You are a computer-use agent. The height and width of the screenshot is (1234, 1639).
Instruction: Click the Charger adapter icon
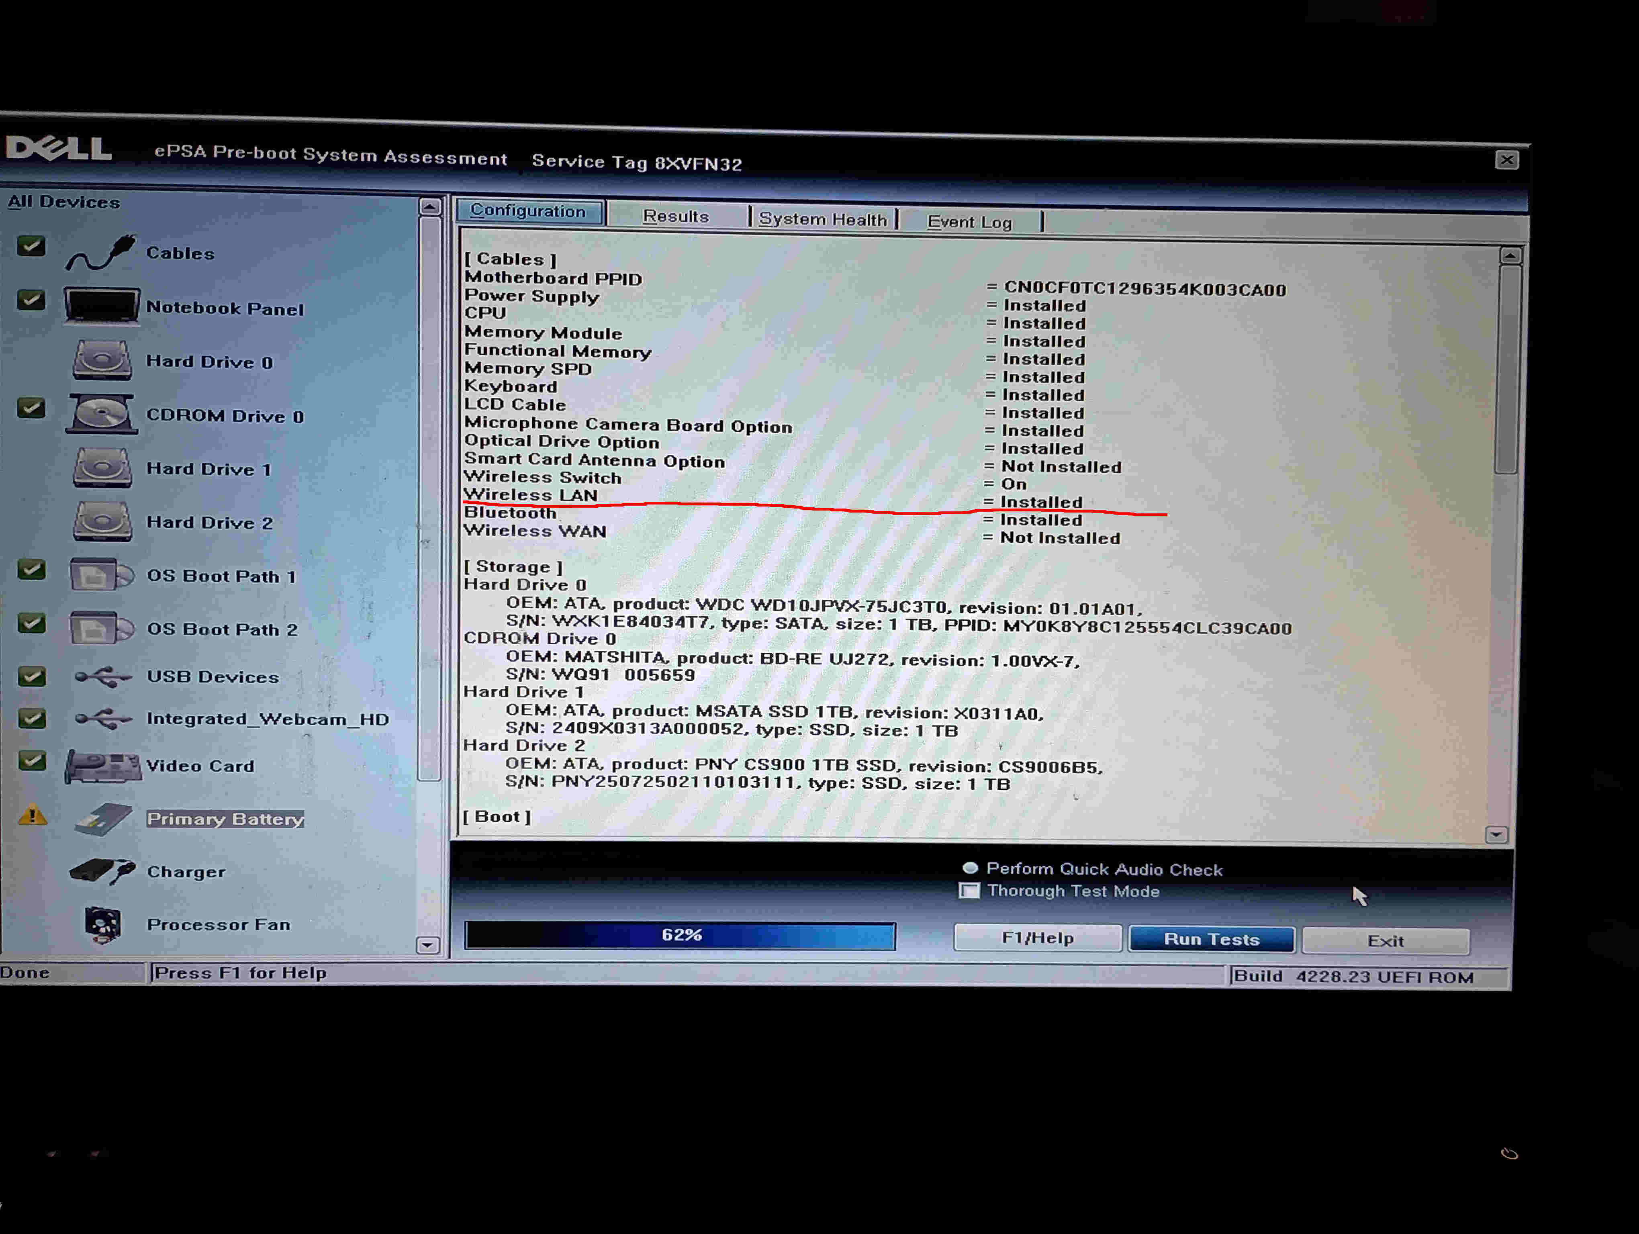(x=102, y=871)
